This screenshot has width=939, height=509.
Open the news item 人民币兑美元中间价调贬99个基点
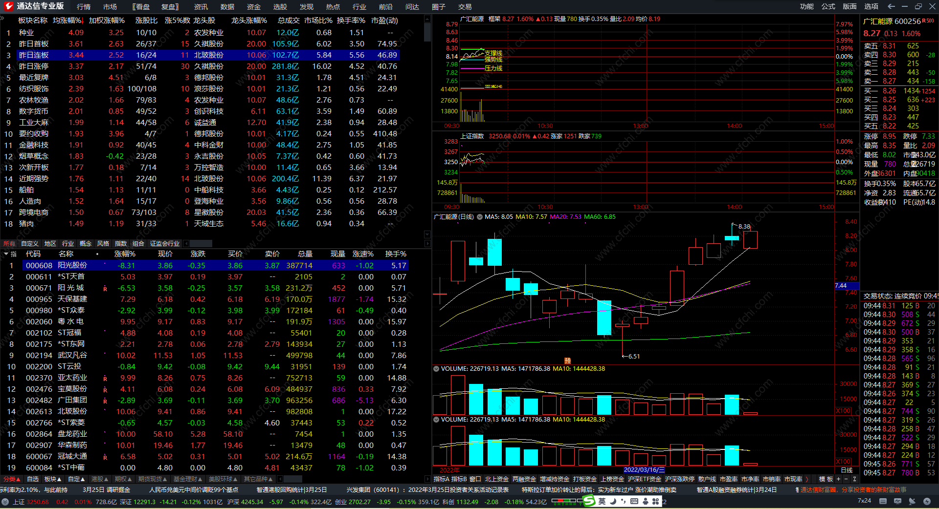point(194,489)
